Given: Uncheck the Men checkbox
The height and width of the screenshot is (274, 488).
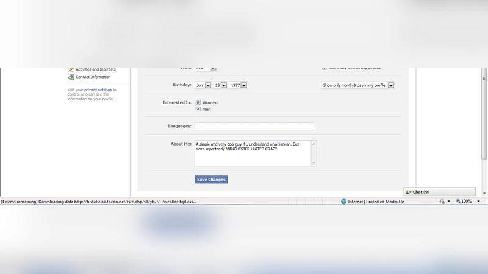Looking at the screenshot, I should [x=198, y=110].
